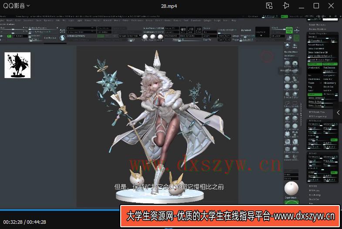Image resolution: width=342 pixels, height=229 pixels.
Task: Open the QQ影音 main menu dropdown
Action: [x=17, y=6]
